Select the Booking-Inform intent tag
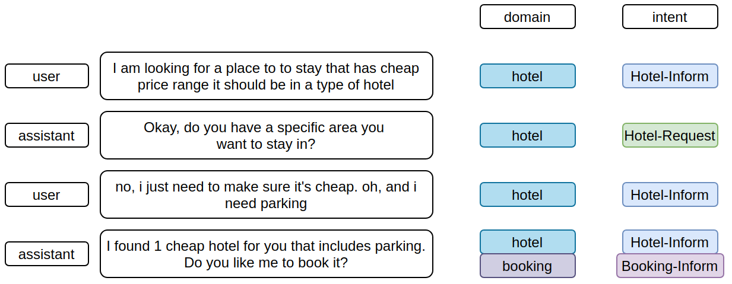 [x=670, y=266]
